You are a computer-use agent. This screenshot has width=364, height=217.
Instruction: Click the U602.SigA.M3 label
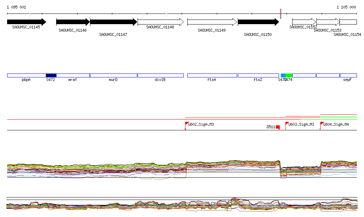click(201, 125)
